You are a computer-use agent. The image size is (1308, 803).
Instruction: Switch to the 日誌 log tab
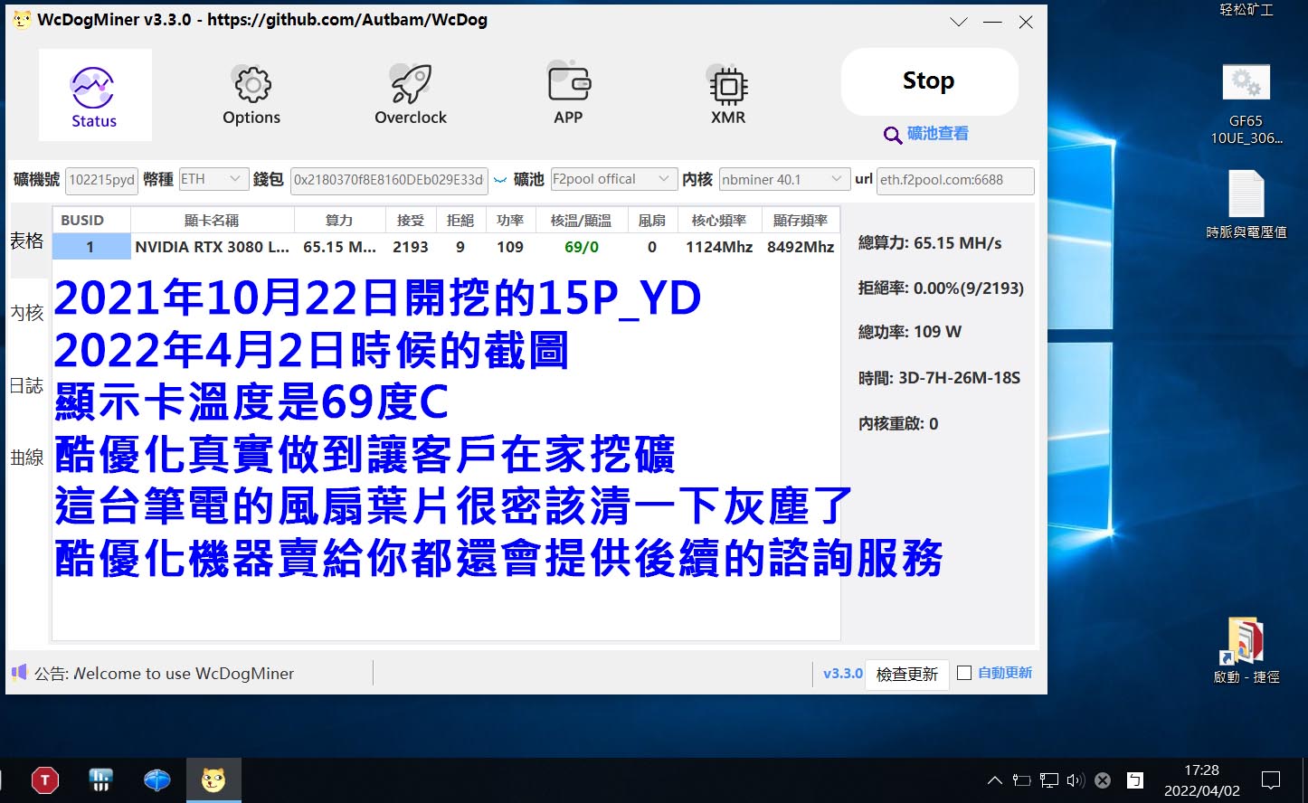pyautogui.click(x=27, y=385)
